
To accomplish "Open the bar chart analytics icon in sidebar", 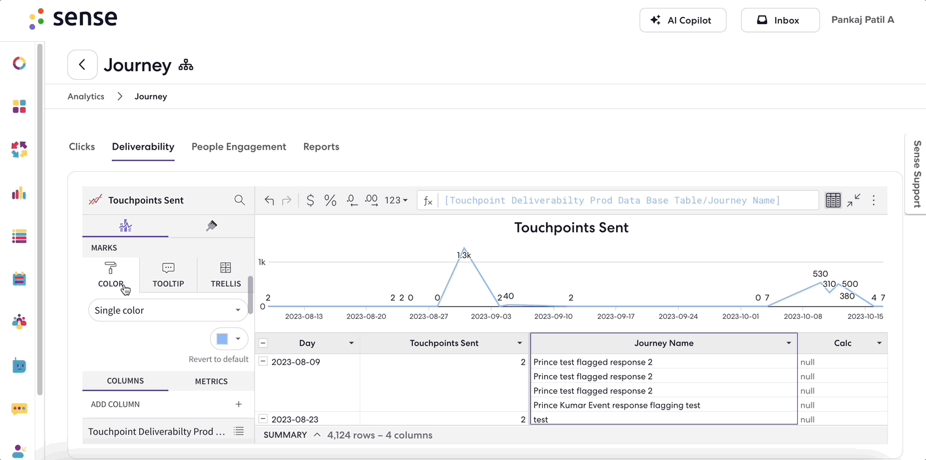I will tap(20, 193).
